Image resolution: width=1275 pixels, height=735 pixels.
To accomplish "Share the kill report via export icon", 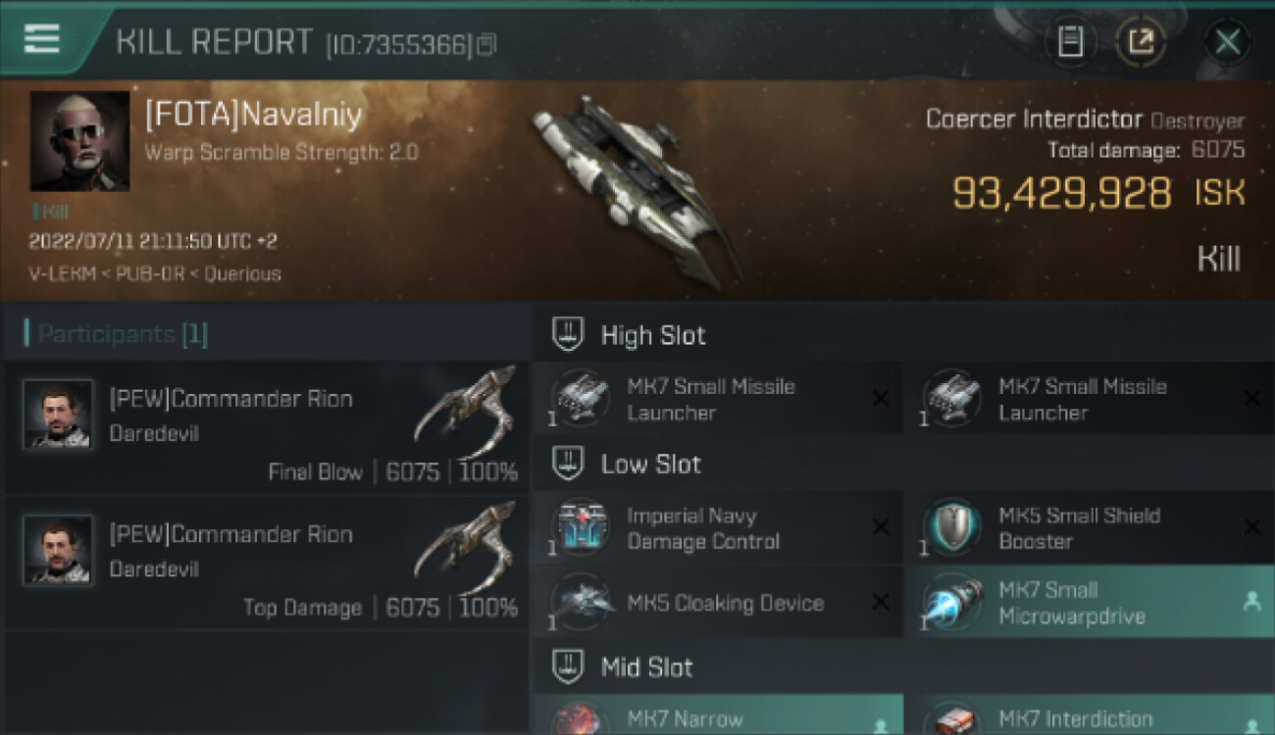I will (1143, 42).
